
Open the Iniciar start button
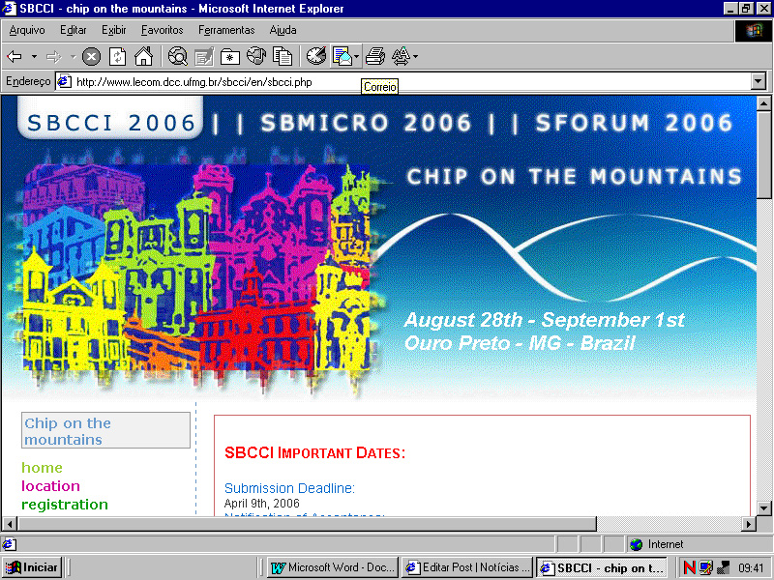click(32, 567)
